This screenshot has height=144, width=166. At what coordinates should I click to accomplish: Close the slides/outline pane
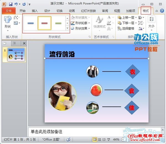pos(24,43)
